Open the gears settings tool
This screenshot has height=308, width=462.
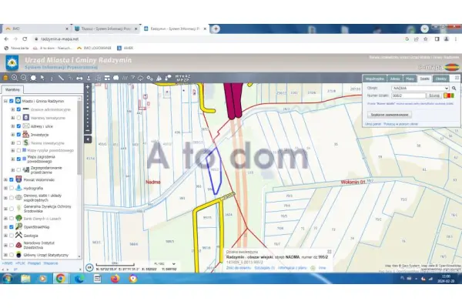[x=149, y=78]
